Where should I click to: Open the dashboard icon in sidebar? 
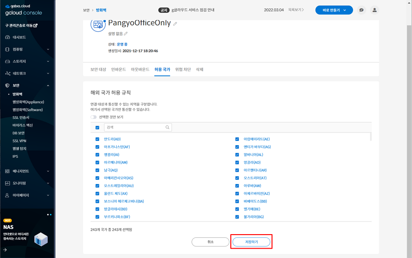(x=7, y=37)
